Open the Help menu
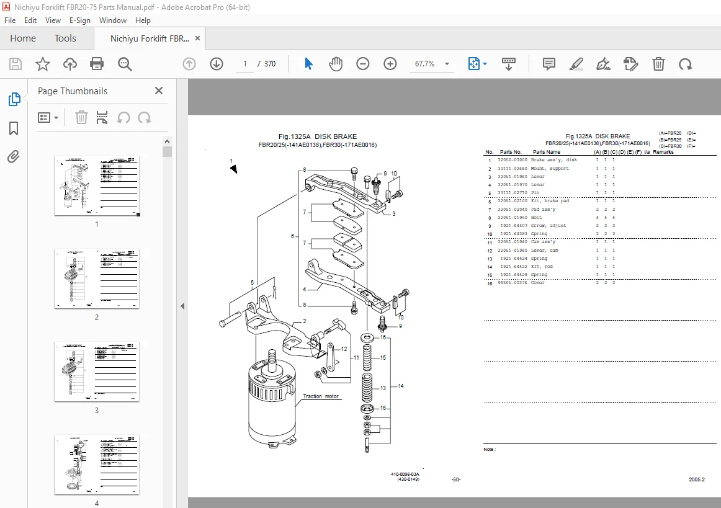This screenshot has width=721, height=508. [143, 20]
